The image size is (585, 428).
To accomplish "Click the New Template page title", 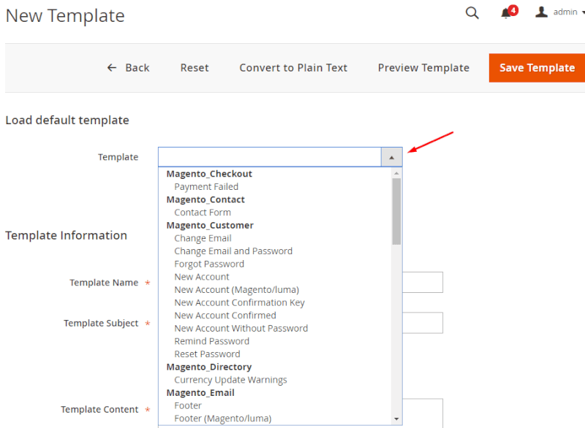I will point(65,15).
